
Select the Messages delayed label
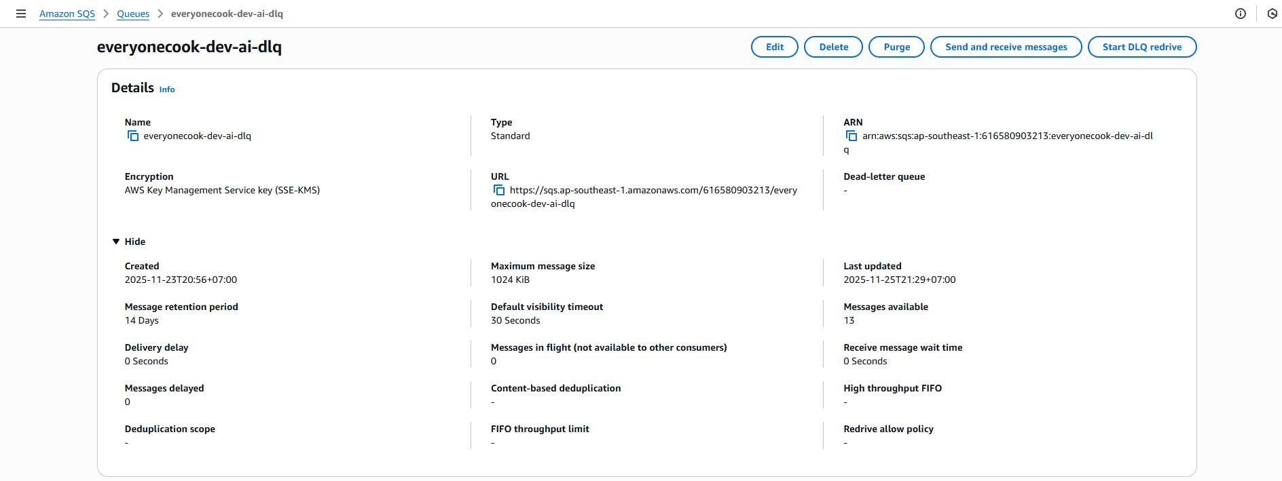pos(164,388)
